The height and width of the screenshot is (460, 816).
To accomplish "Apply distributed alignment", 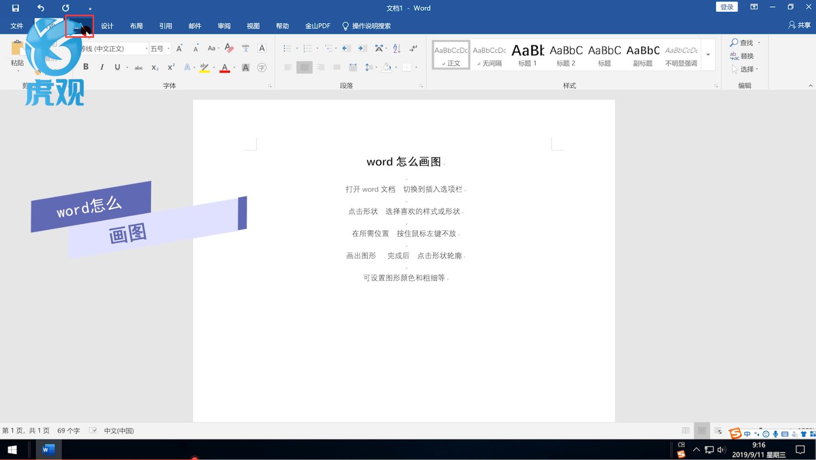I will point(353,67).
